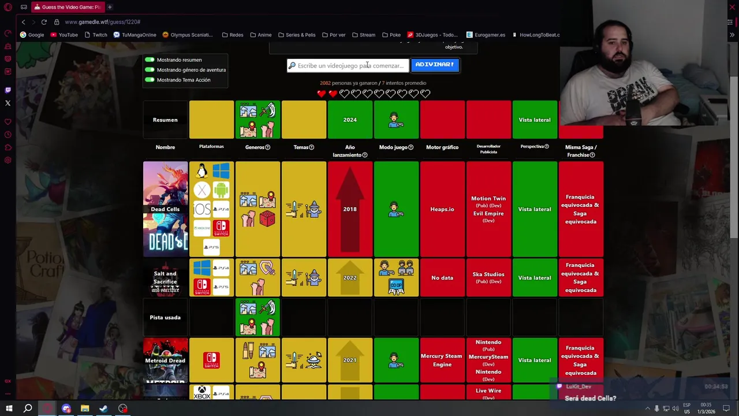
Task: Expand the Por ver bookmark folder
Action: (x=334, y=35)
